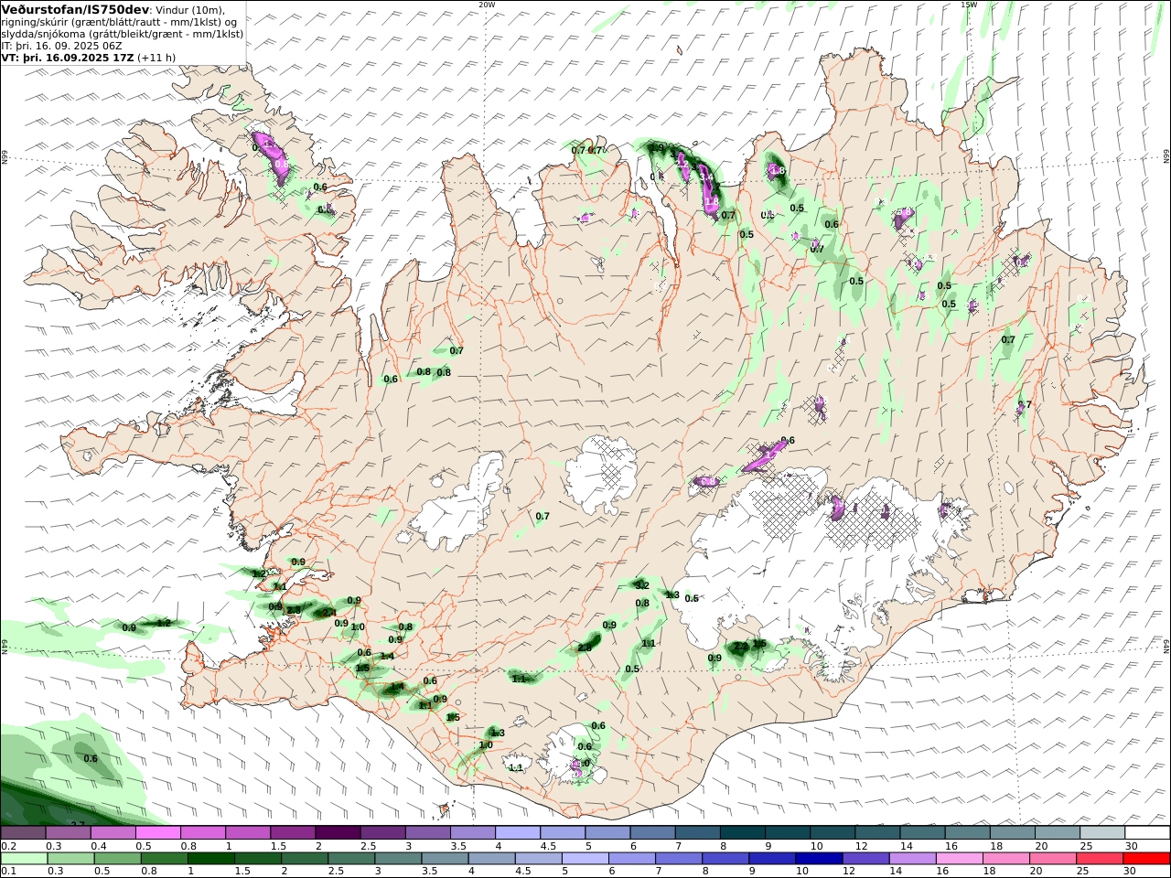Pick the medium blue 8–9 rain swatch

(725, 858)
